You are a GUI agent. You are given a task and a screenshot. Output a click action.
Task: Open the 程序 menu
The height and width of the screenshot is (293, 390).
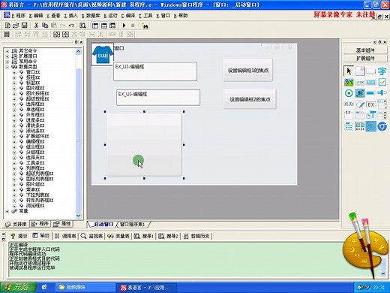[x=18, y=16]
